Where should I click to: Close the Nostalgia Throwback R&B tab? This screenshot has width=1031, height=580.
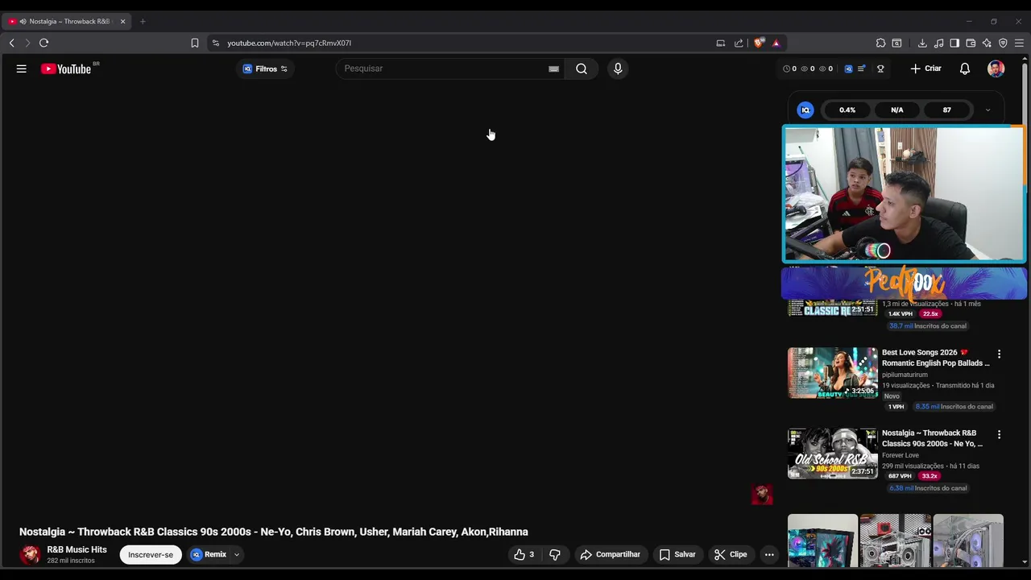(x=122, y=22)
